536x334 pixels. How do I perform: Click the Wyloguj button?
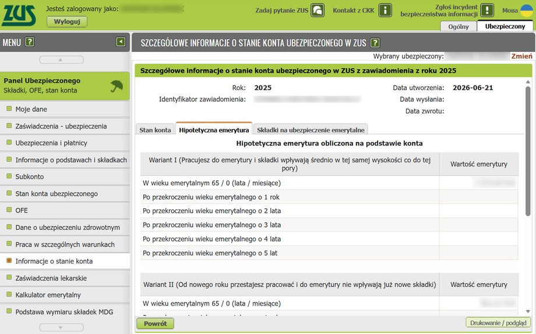pyautogui.click(x=67, y=22)
